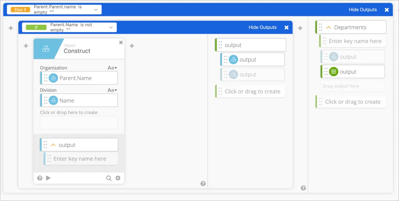Open the Construct card settings gear
The width and height of the screenshot is (399, 201).
point(118,178)
